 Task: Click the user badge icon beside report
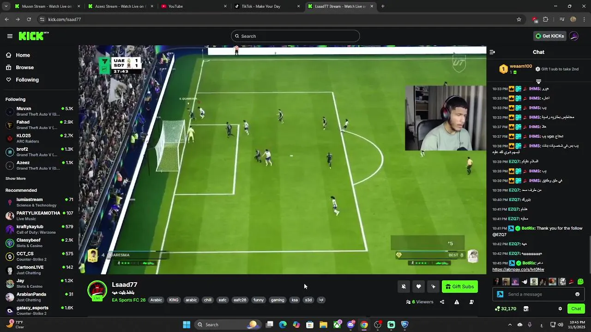471,302
